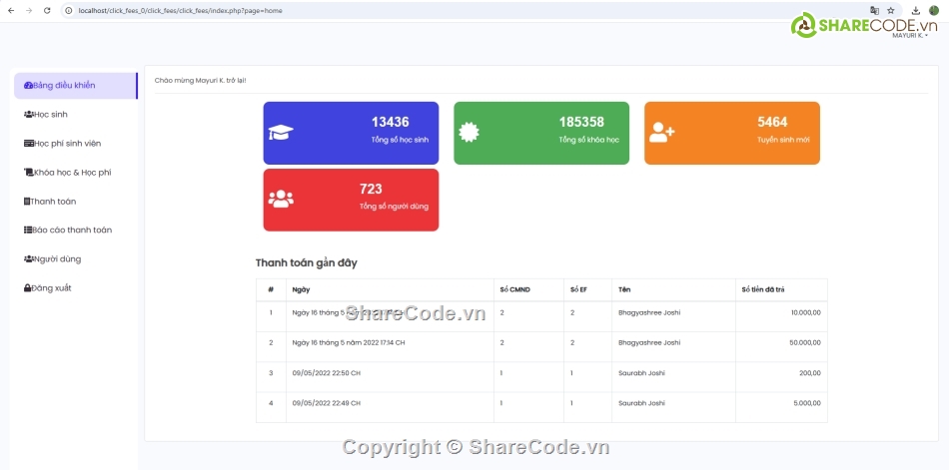Click the translate page icon in address bar
Viewport: 949px width, 470px height.
click(x=874, y=10)
